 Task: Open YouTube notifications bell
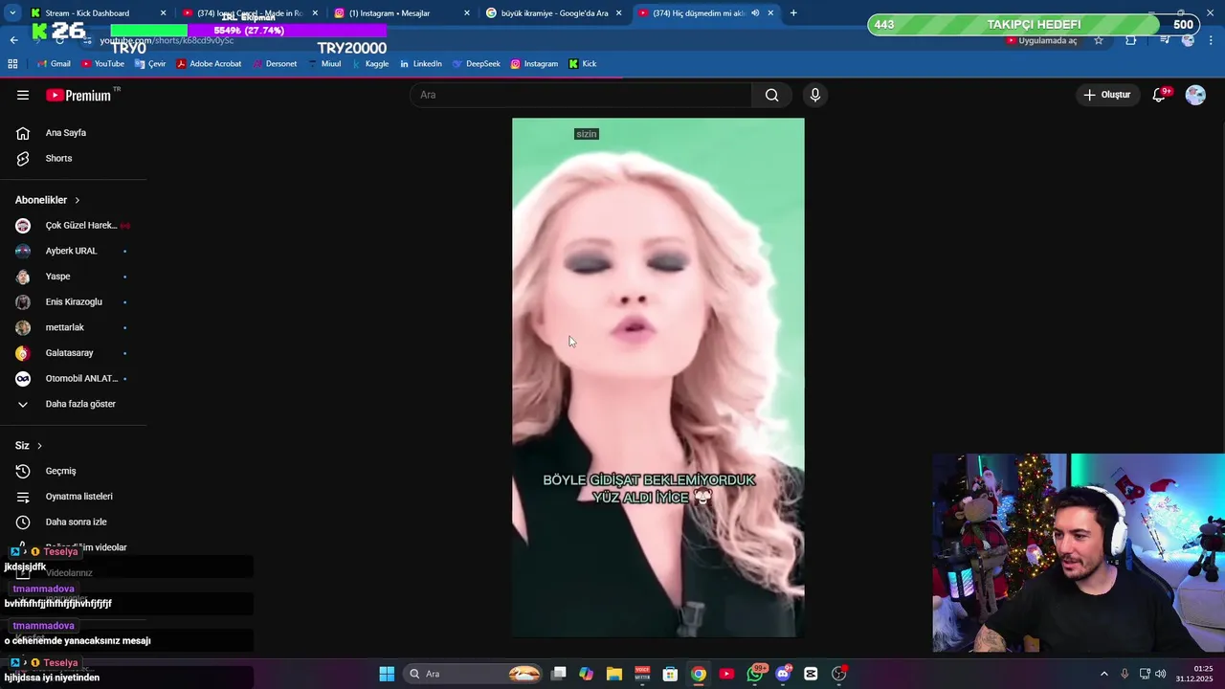[1159, 95]
